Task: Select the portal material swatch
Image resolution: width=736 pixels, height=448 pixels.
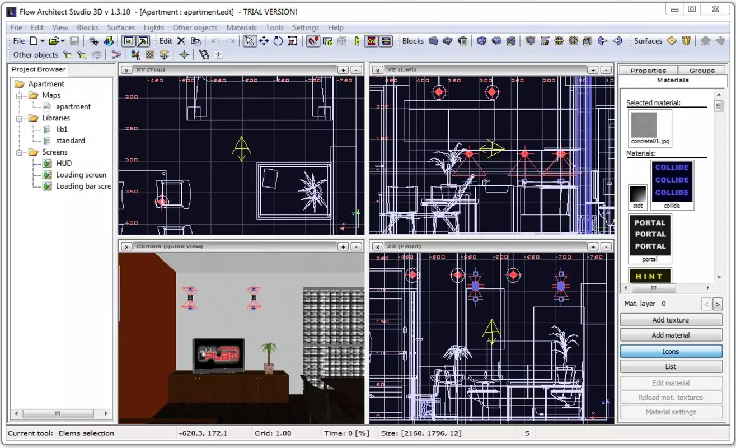Action: pyautogui.click(x=650, y=239)
